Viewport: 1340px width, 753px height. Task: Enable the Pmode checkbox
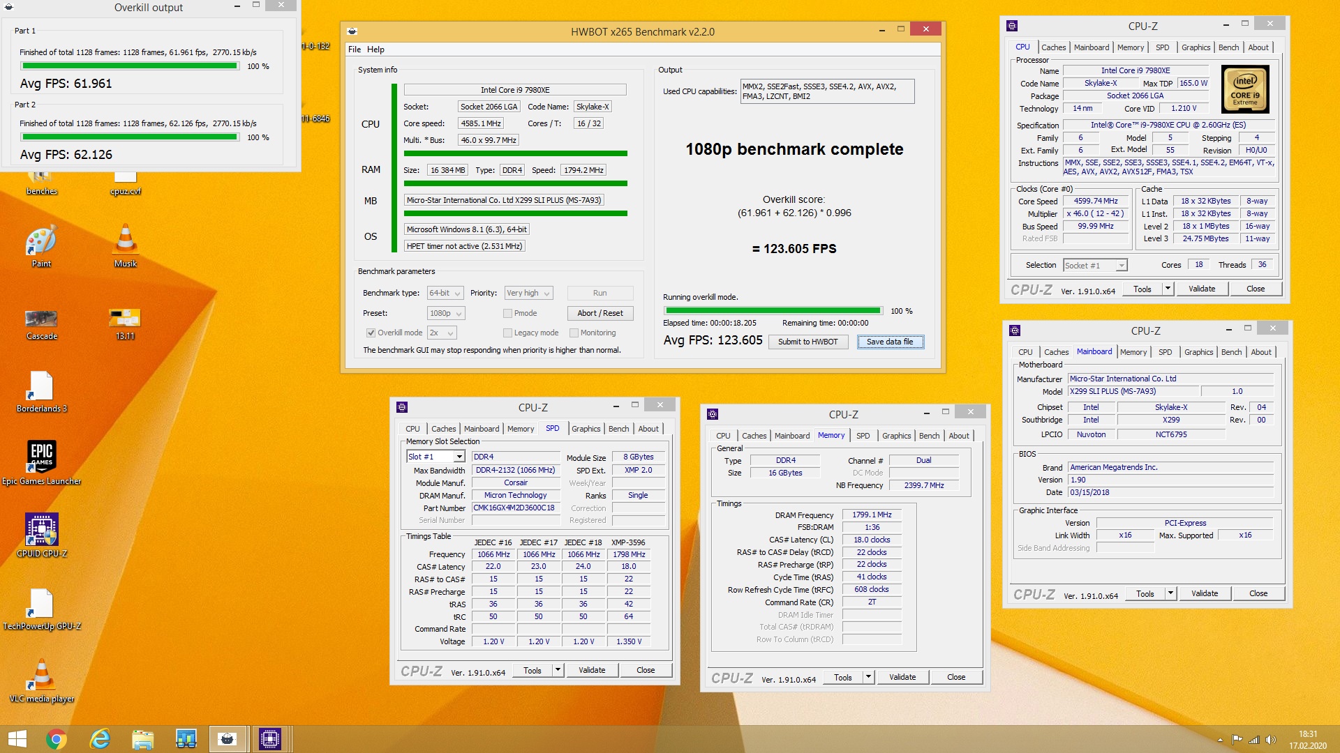507,313
